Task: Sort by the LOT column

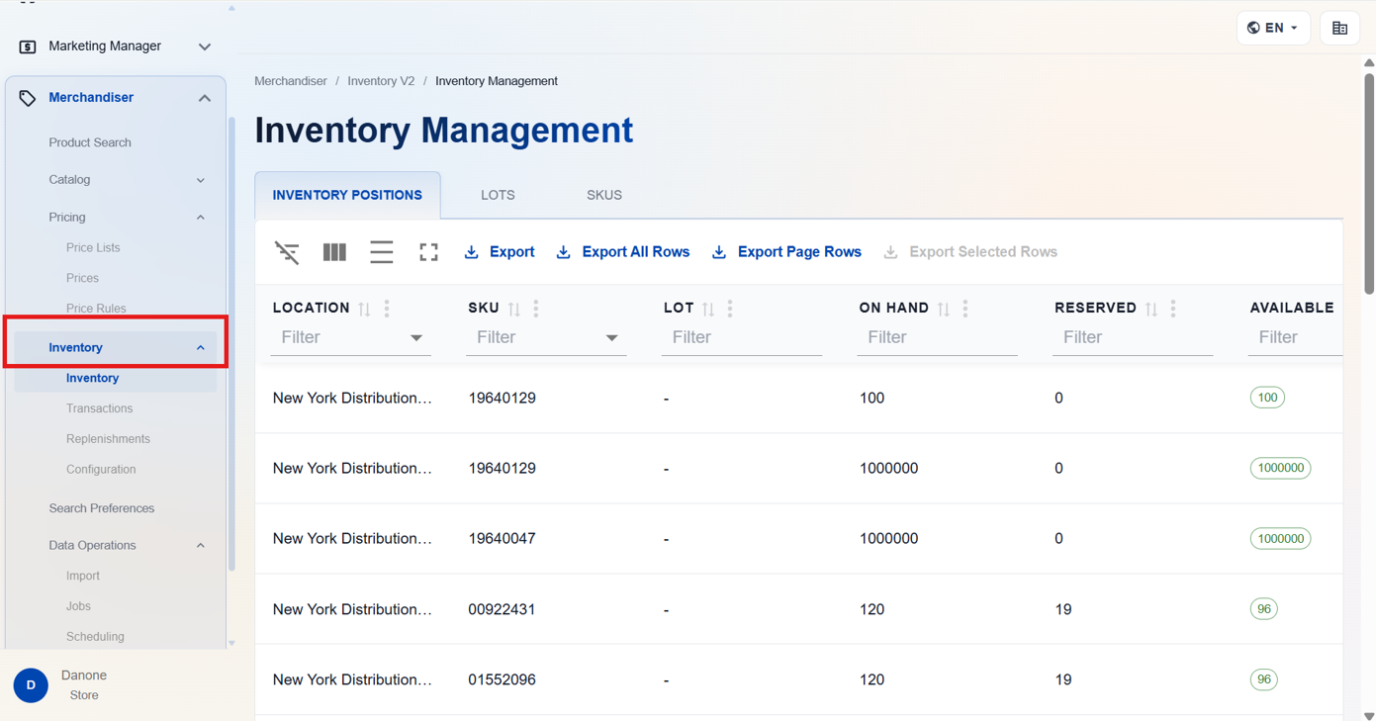Action: click(708, 309)
